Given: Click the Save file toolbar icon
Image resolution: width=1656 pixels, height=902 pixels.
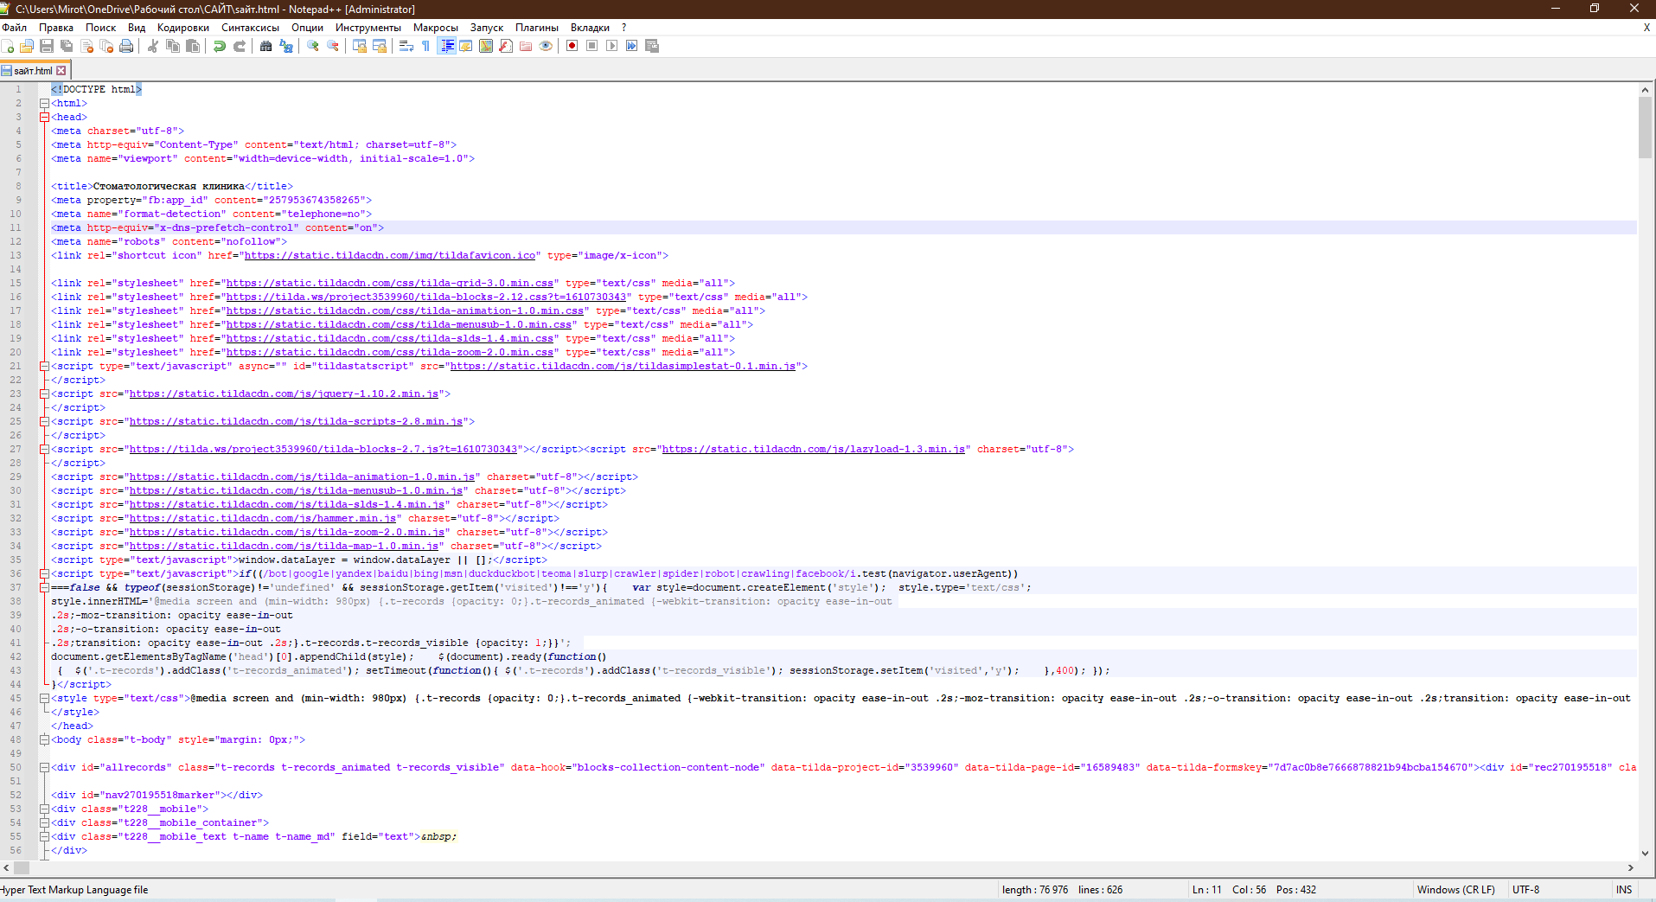Looking at the screenshot, I should [x=47, y=46].
